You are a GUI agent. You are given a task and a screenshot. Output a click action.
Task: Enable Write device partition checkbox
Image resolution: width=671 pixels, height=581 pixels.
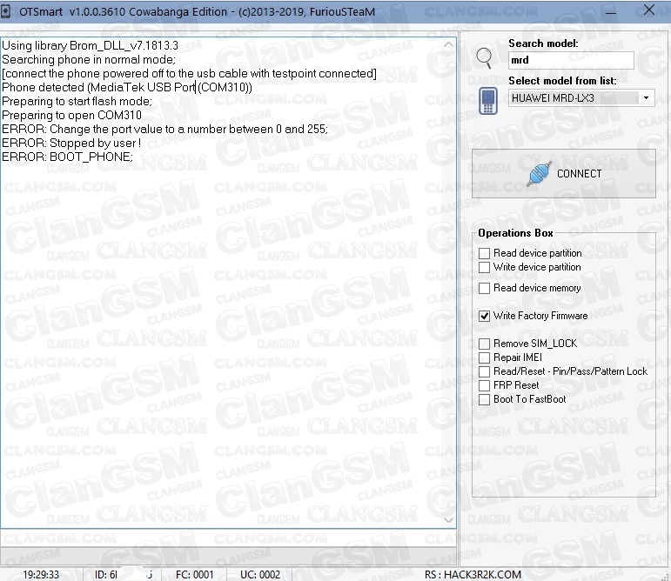coord(484,267)
